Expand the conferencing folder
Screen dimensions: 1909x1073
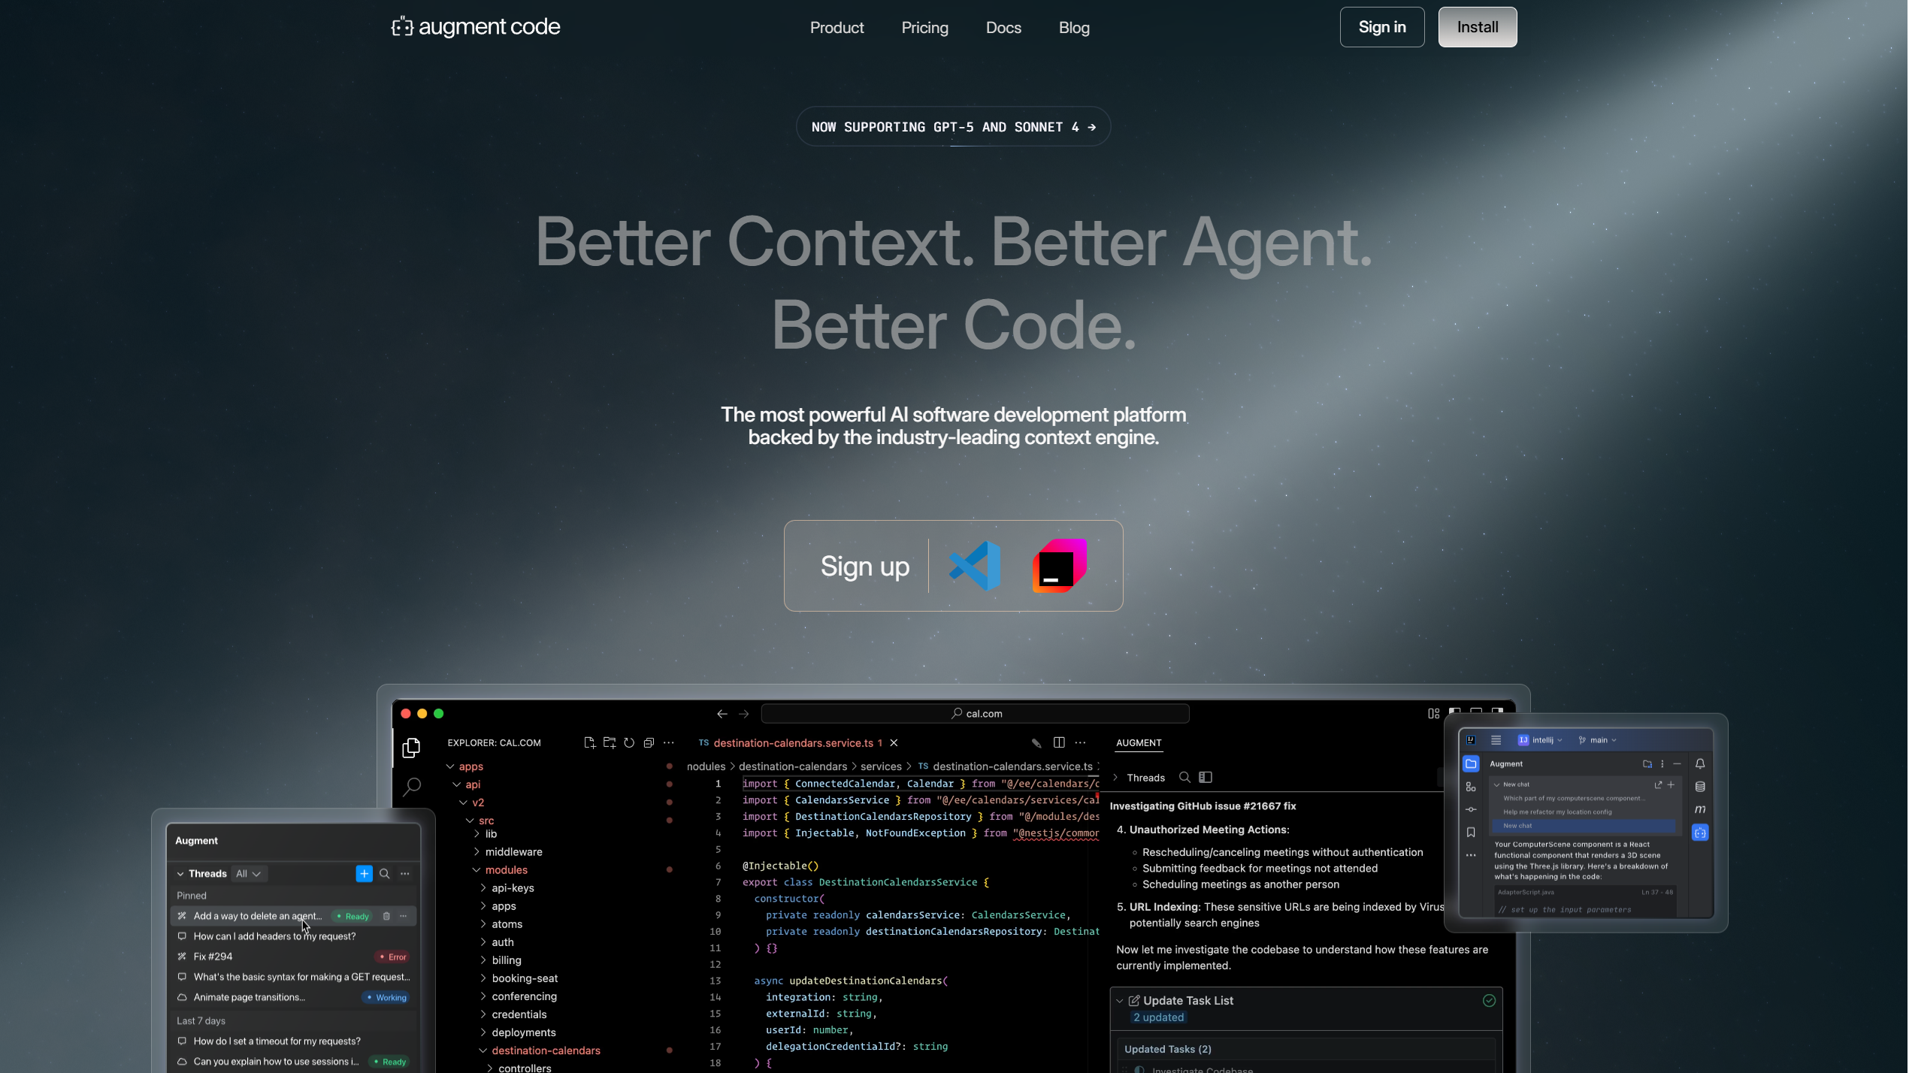[483, 996]
